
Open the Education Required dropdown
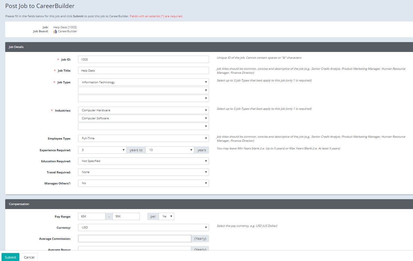143,161
